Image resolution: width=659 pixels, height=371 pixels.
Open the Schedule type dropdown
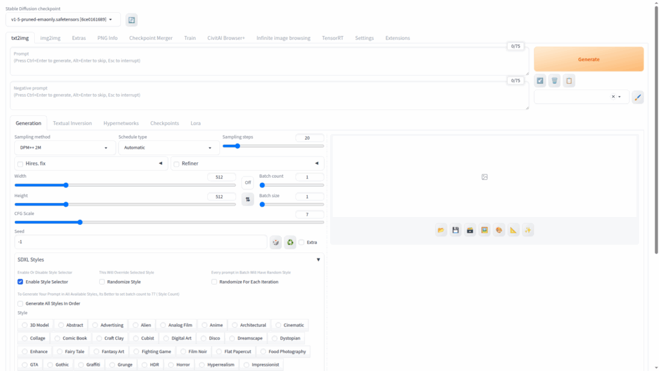click(169, 148)
